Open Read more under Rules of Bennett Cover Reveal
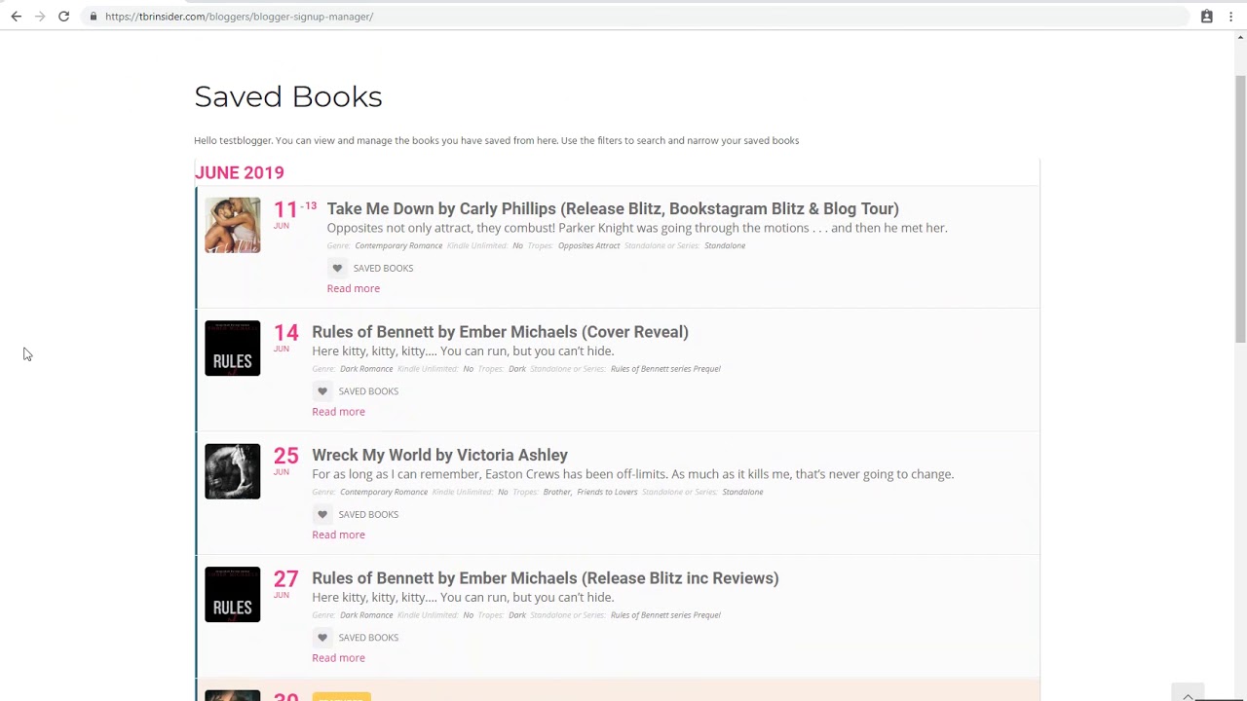The width and height of the screenshot is (1247, 701). 338,412
